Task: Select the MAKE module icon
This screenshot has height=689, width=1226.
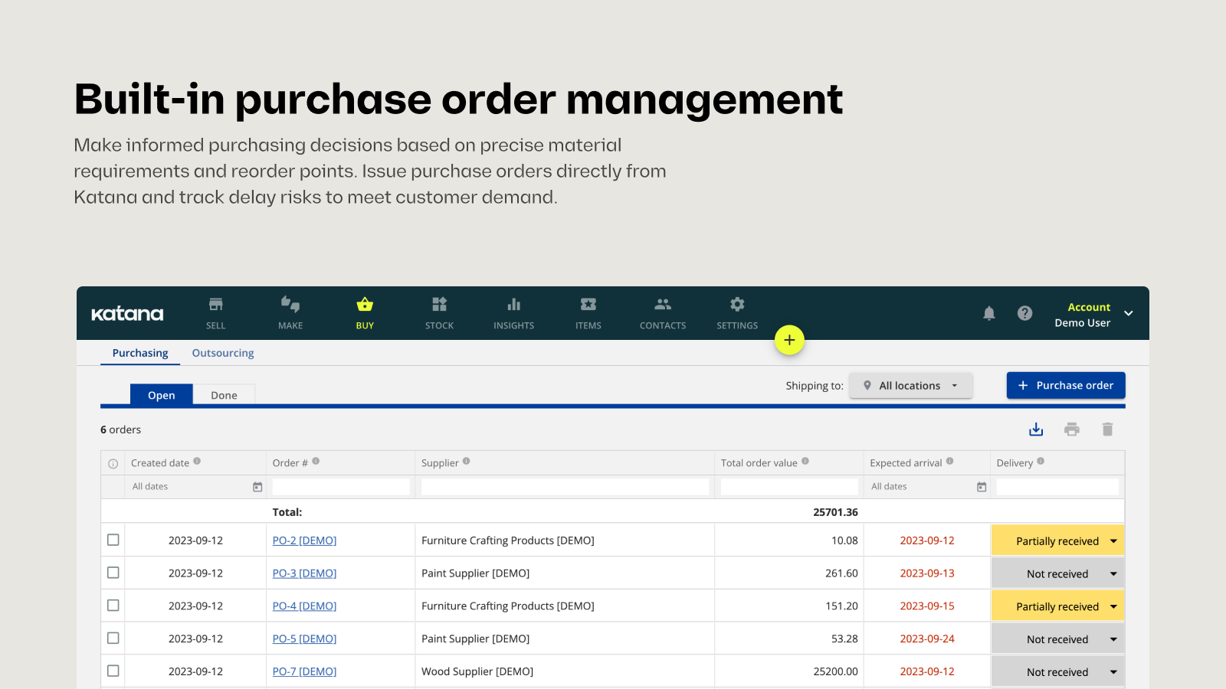Action: click(x=290, y=303)
